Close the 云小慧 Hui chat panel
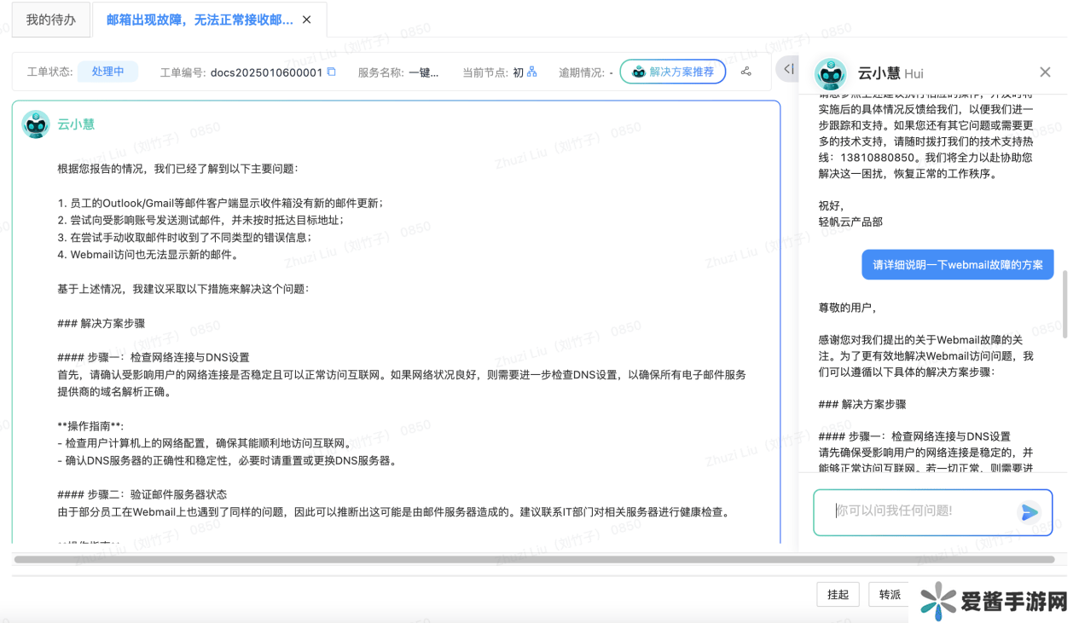Screen dimensions: 1079x623 pyautogui.click(x=1045, y=72)
